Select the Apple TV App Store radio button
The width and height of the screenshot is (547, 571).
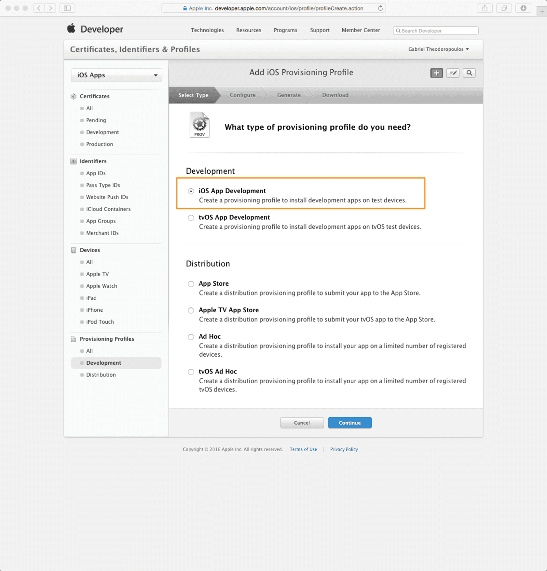(191, 310)
